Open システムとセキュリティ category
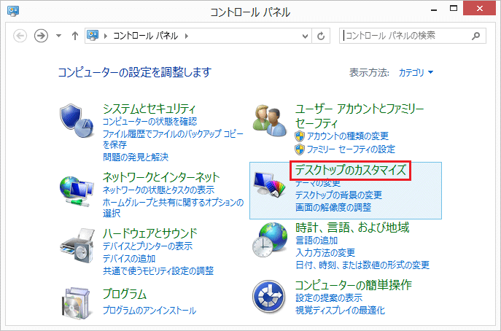The height and width of the screenshot is (331, 501). coord(149,109)
